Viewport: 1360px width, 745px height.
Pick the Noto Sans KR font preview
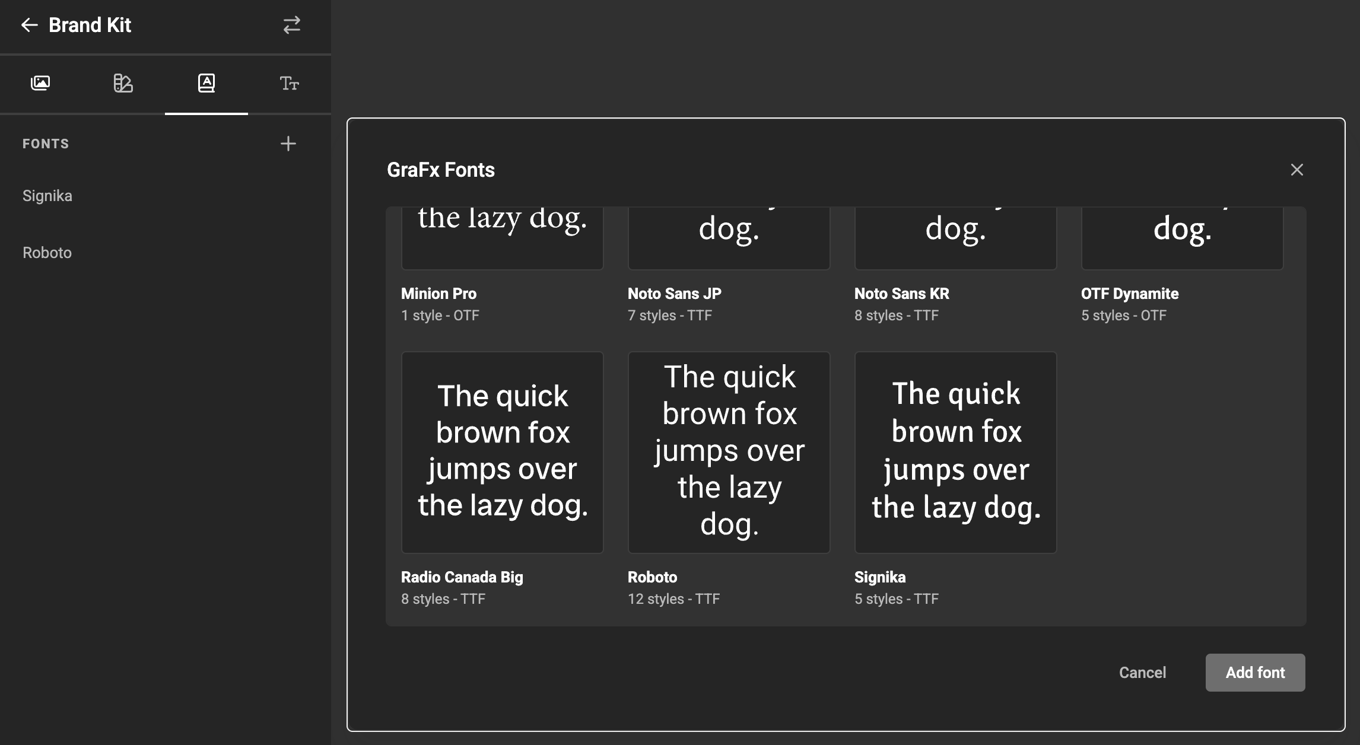pyautogui.click(x=955, y=237)
